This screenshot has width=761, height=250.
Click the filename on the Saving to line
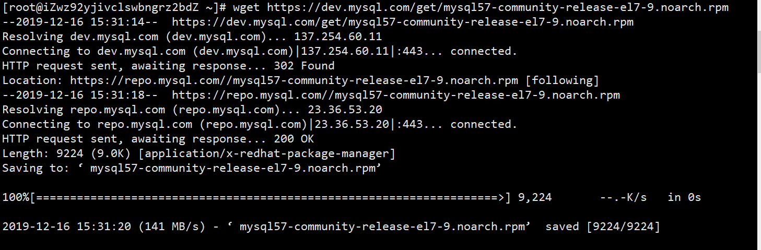coord(232,169)
